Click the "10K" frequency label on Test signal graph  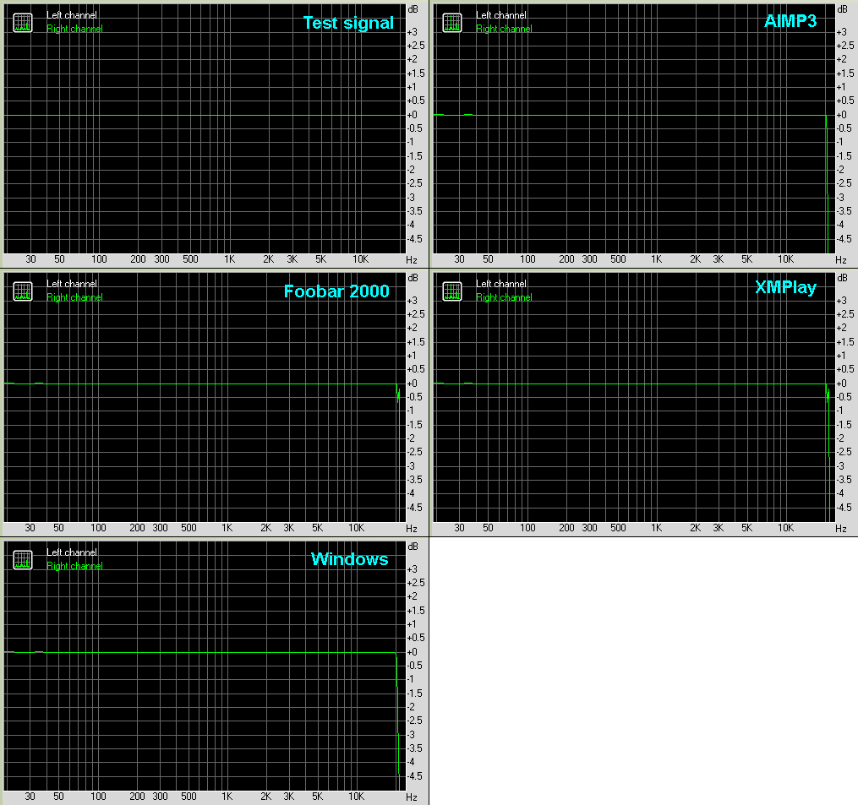coord(361,259)
